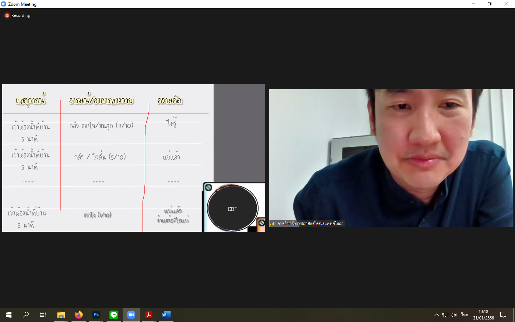The image size is (515, 322).
Task: Open File Explorer from the taskbar
Action: click(61, 315)
